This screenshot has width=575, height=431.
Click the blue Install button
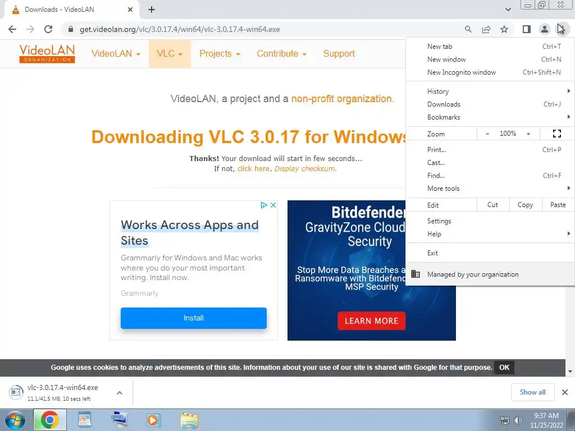coord(194,318)
